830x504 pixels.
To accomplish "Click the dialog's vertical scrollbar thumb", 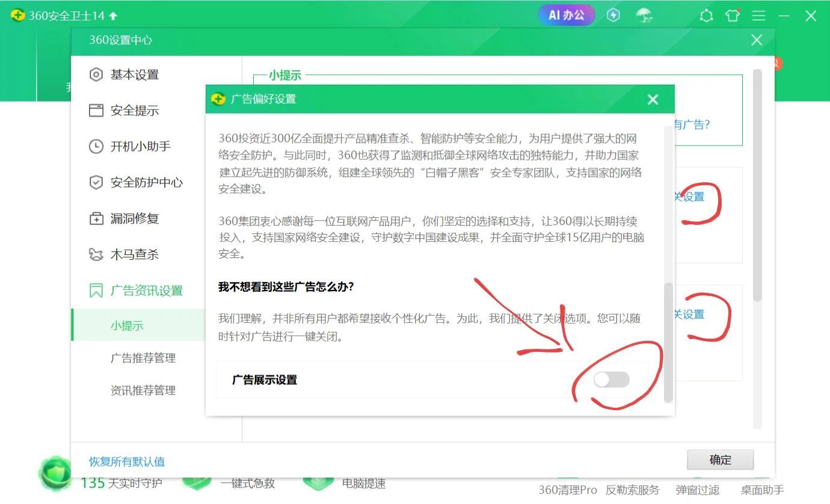I will [668, 342].
